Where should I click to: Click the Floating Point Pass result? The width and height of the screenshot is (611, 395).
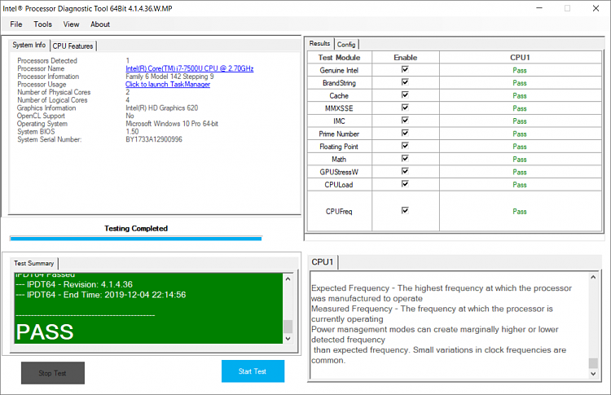coord(520,147)
